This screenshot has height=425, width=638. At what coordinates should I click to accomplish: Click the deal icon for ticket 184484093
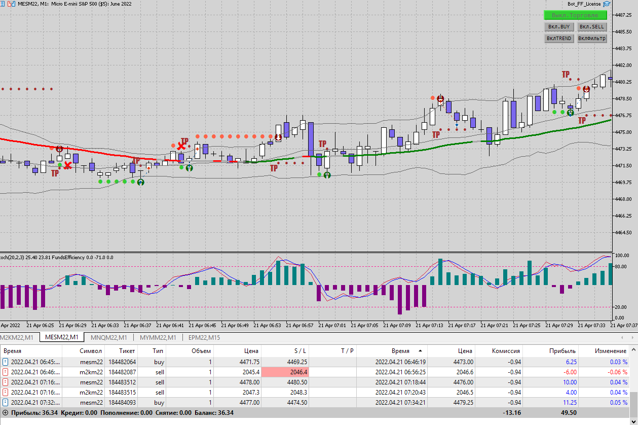tap(6, 402)
